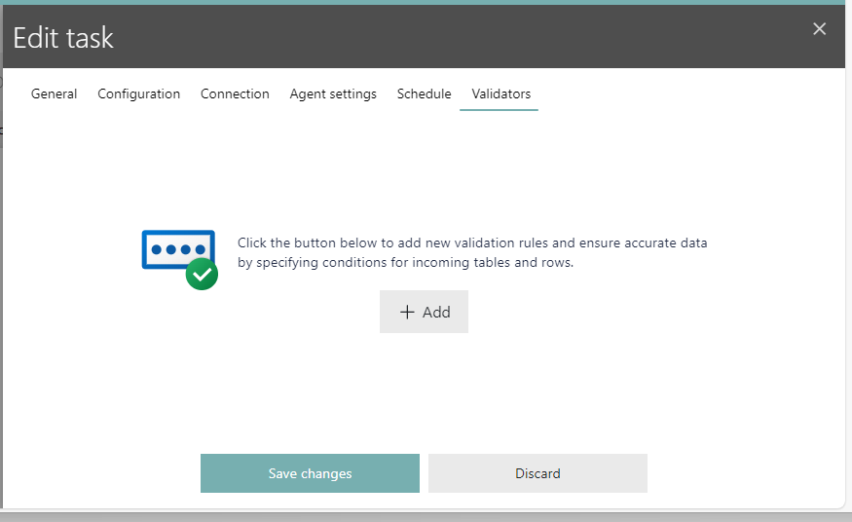Click the 'Edit task' dialog title
Screen dimensions: 852x522
pos(63,38)
